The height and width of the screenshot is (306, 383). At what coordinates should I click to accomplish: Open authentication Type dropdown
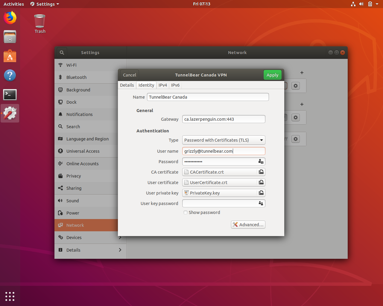point(224,140)
